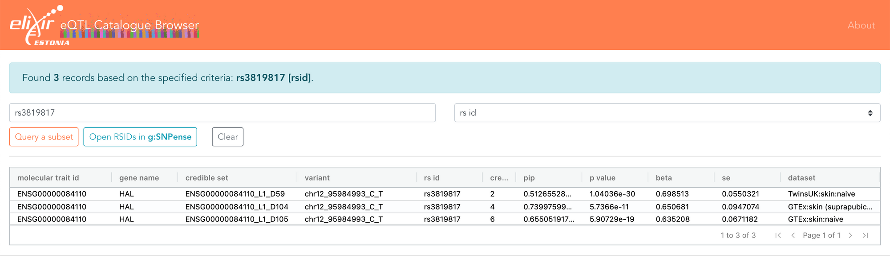The height and width of the screenshot is (257, 890).
Task: Focus the rs3819817 search input field
Action: click(222, 113)
